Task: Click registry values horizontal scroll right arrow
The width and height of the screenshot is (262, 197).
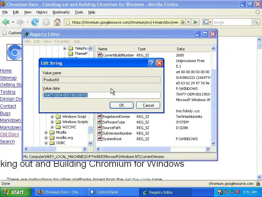Action: coord(208,149)
